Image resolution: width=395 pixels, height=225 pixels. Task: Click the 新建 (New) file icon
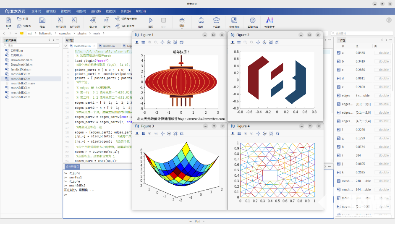8,20
